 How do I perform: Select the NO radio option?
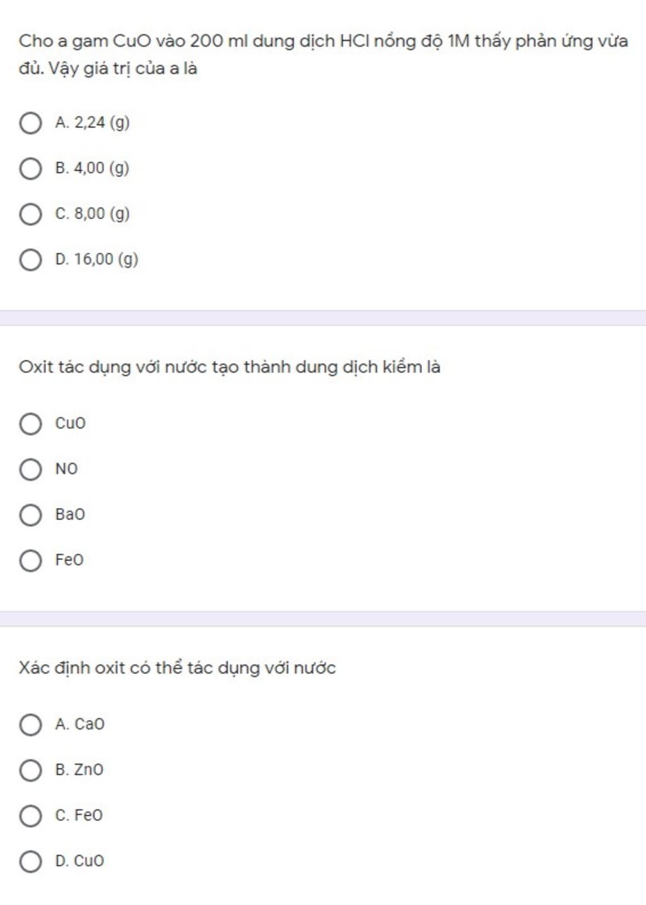click(30, 470)
